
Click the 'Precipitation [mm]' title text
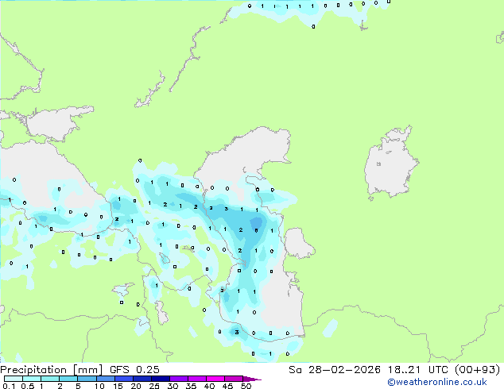pyautogui.click(x=51, y=370)
